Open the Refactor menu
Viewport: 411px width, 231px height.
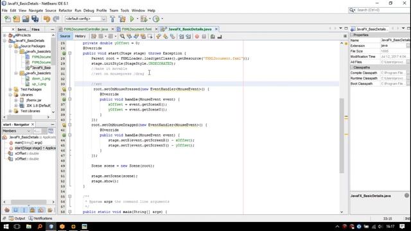pos(66,10)
